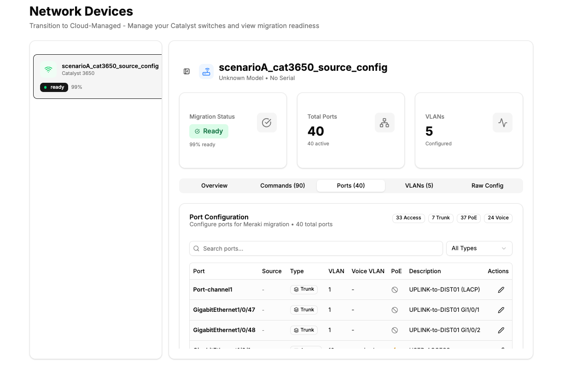This screenshot has width=577, height=367.
Task: Click the green wifi icon in device list
Action: pyautogui.click(x=48, y=69)
